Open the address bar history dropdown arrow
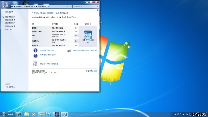This screenshot has width=208, height=117. [x=68, y=6]
